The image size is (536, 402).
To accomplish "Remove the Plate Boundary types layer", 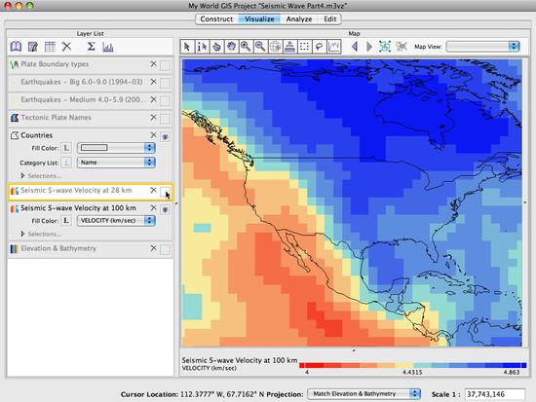I will [x=153, y=64].
